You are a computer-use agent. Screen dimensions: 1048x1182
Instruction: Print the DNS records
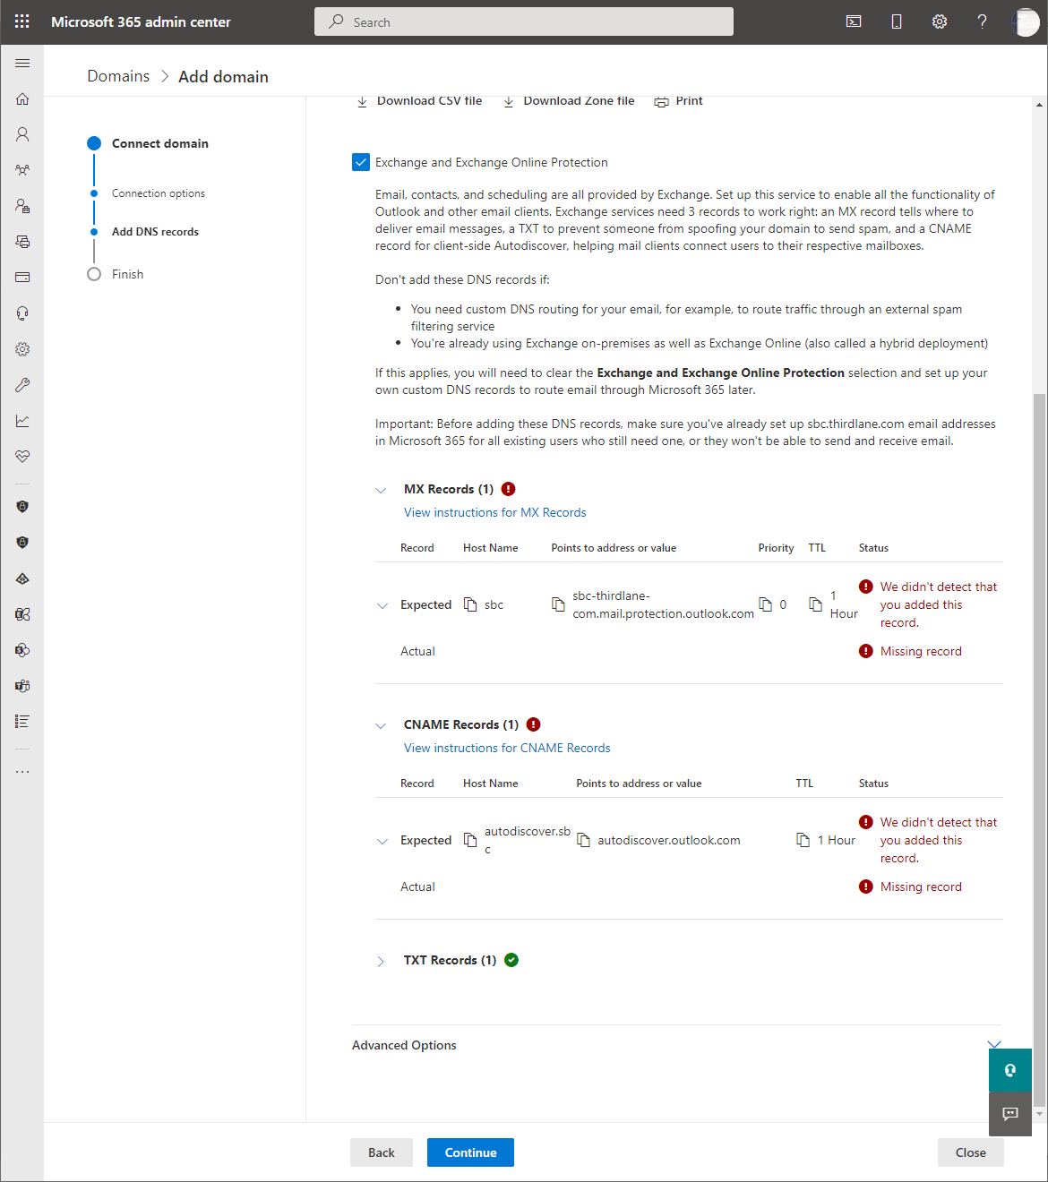pos(678,101)
